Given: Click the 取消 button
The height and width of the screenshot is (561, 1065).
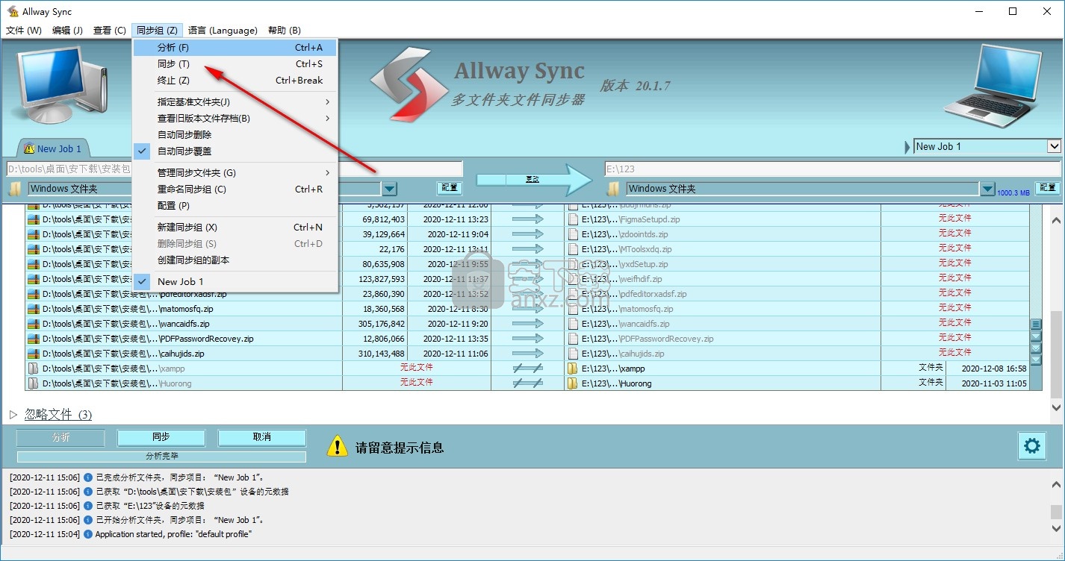Looking at the screenshot, I should pos(261,438).
